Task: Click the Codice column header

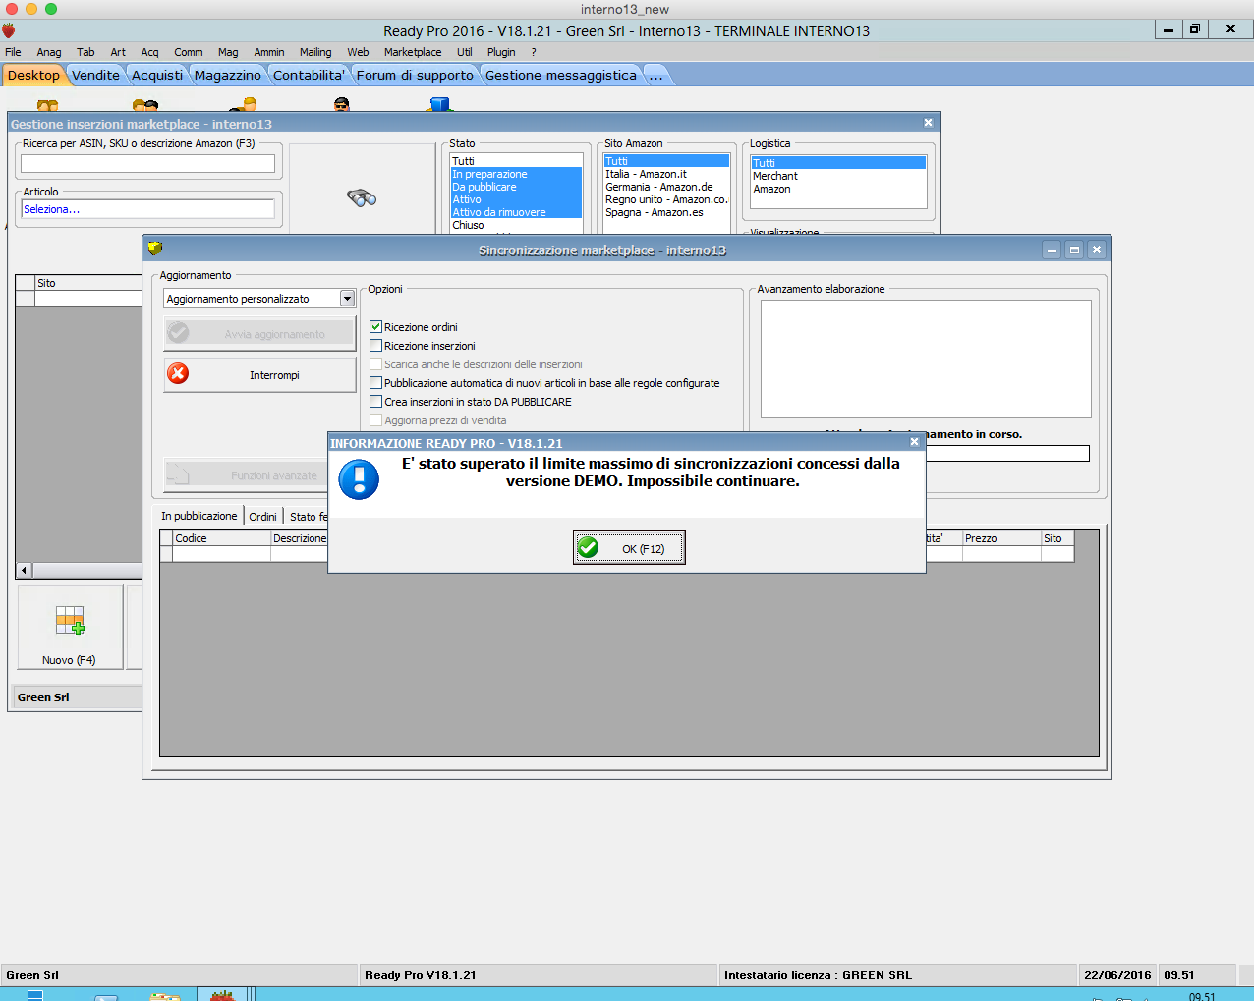Action: pos(221,538)
